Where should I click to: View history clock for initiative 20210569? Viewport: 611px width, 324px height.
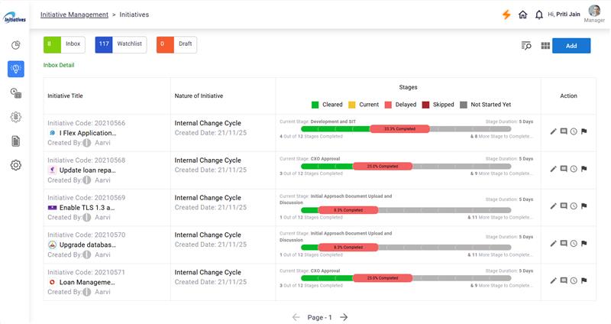point(574,206)
